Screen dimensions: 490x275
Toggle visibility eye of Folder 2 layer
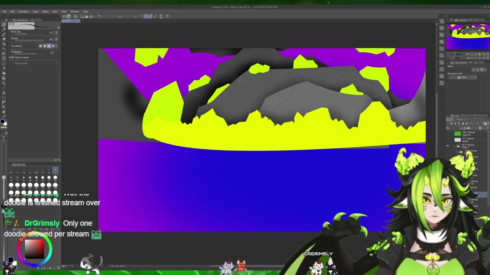[x=448, y=146]
